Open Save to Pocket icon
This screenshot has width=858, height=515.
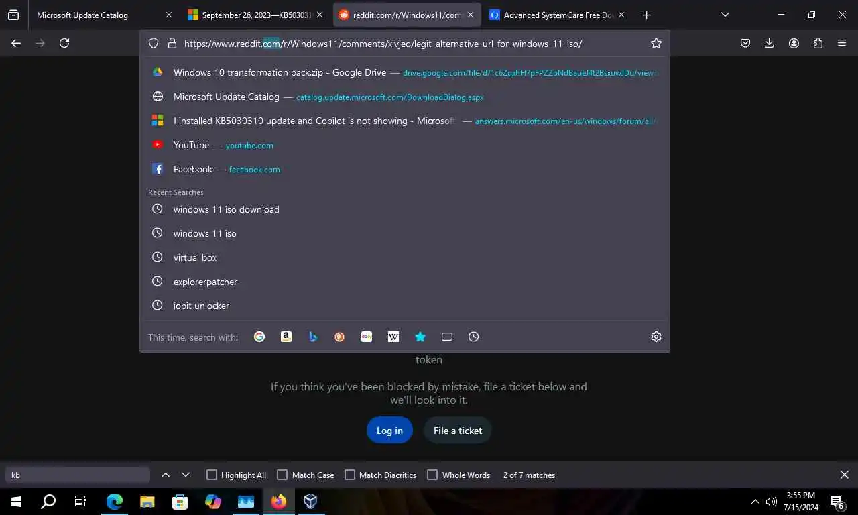click(745, 43)
